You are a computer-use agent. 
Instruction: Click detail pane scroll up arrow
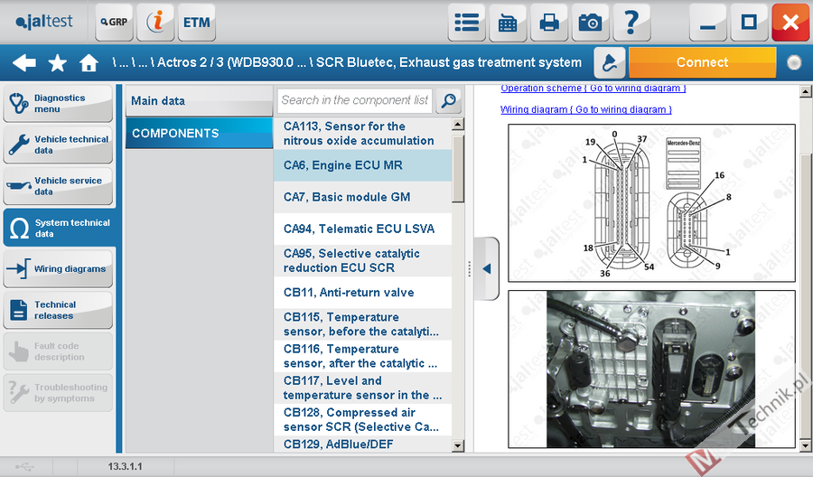click(x=805, y=92)
